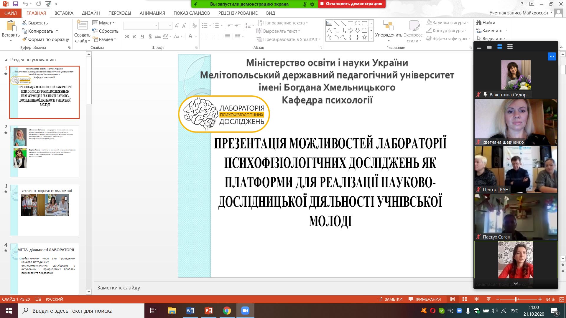Open the Layout (Макет) dropdown
Image resolution: width=566 pixels, height=318 pixels.
(103, 23)
